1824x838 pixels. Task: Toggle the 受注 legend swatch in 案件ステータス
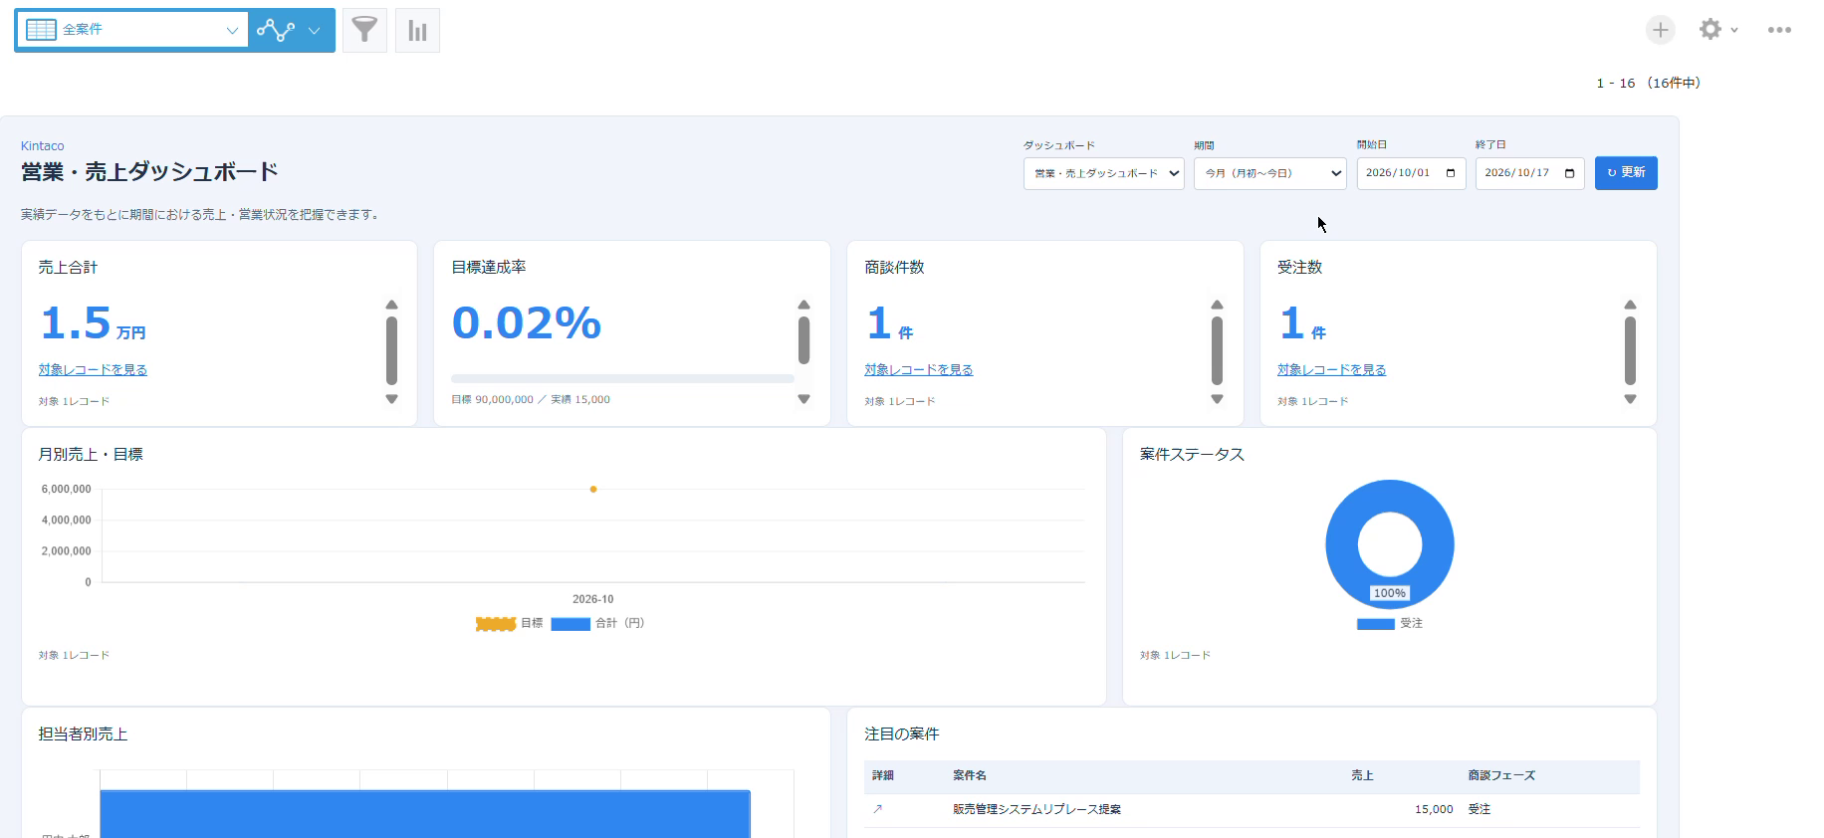tap(1375, 624)
